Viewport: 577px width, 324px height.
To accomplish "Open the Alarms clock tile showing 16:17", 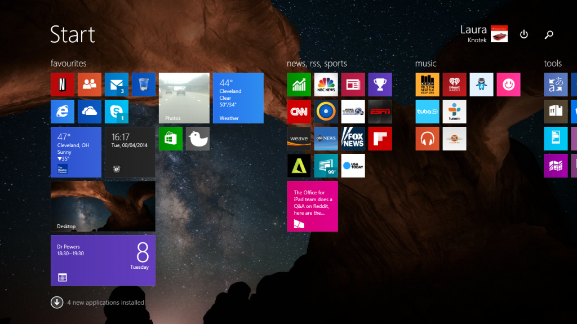I will (x=130, y=152).
